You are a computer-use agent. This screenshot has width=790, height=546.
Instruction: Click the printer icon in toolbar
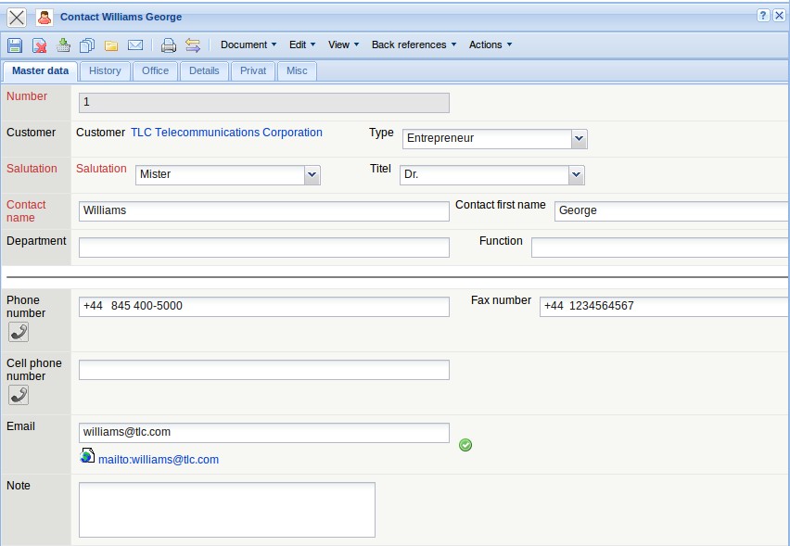coord(168,44)
